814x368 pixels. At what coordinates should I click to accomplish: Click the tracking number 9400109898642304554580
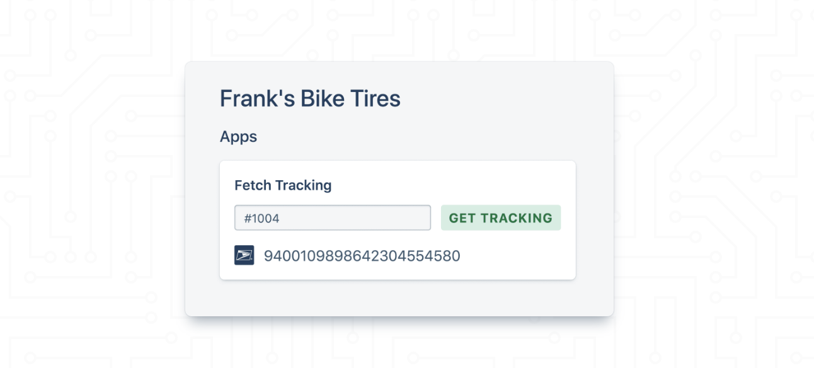362,256
